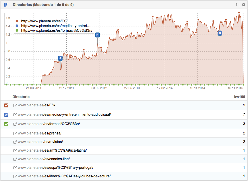The width and height of the screenshot is (248, 181).
Task: Click external link icon for am%C3%A9rica-latina row
Action: tap(15, 151)
